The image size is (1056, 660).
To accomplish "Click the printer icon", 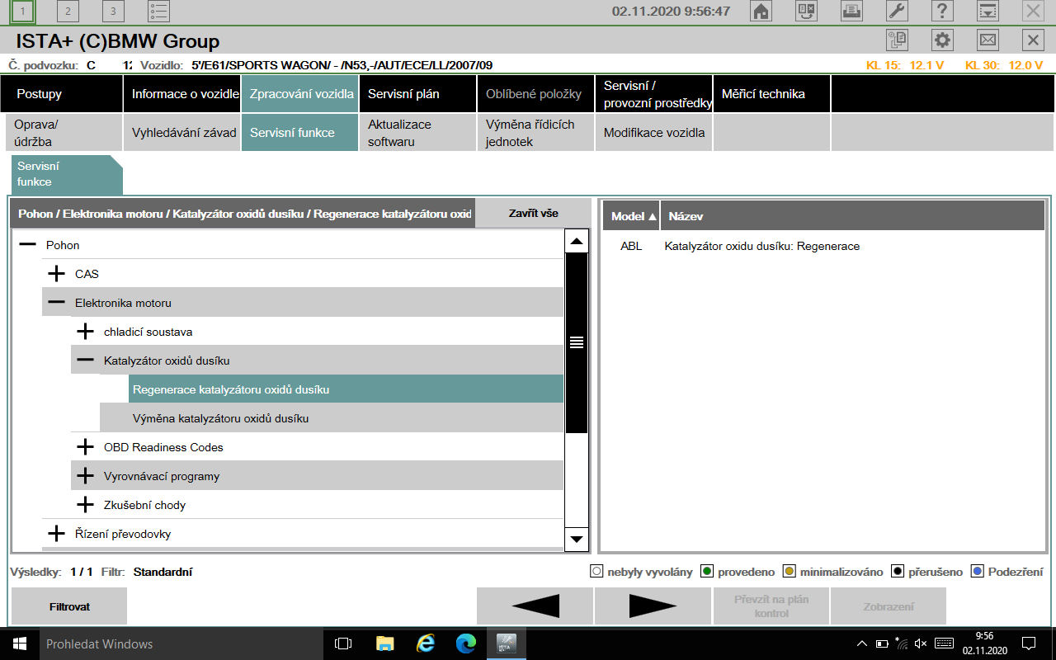I will click(851, 12).
